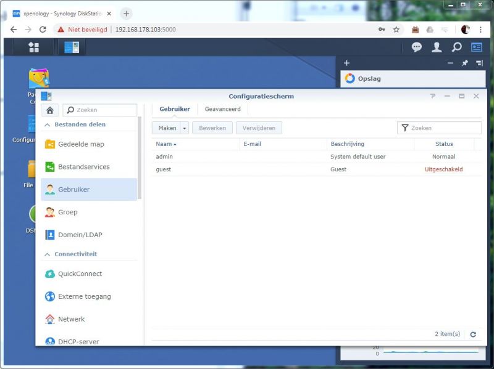494x369 pixels.
Task: Collapse the Bestanden delen section
Action: pyautogui.click(x=48, y=125)
